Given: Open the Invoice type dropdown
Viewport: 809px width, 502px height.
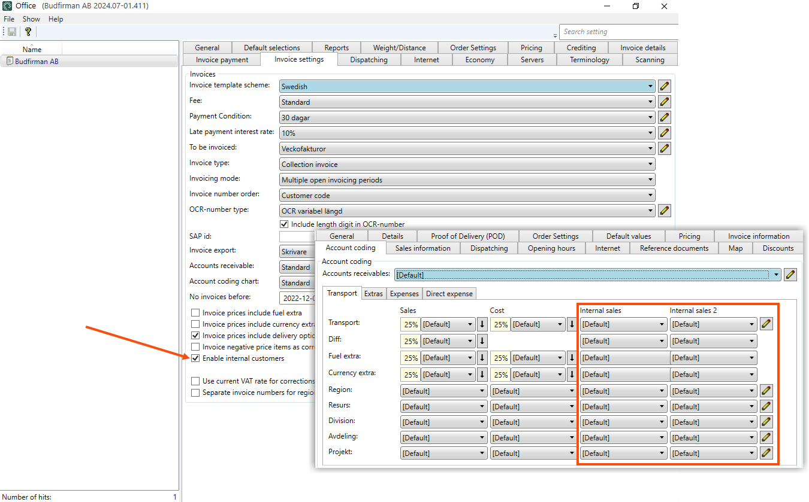Looking at the screenshot, I should (467, 164).
